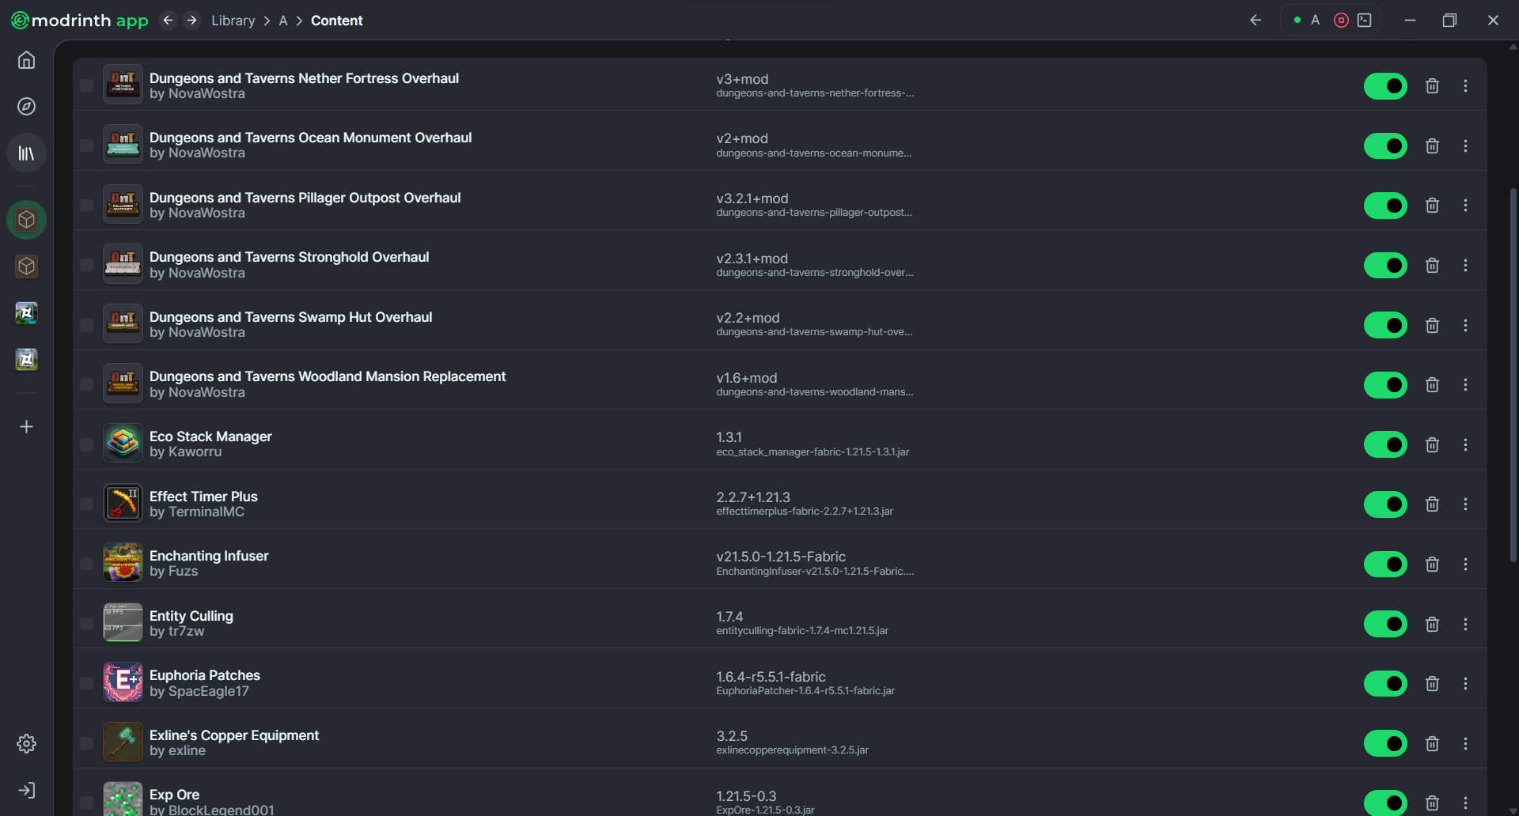1519x816 pixels.
Task: Delete Dungeons and Taverns Swamp Hut Overhaul
Action: pyautogui.click(x=1432, y=326)
